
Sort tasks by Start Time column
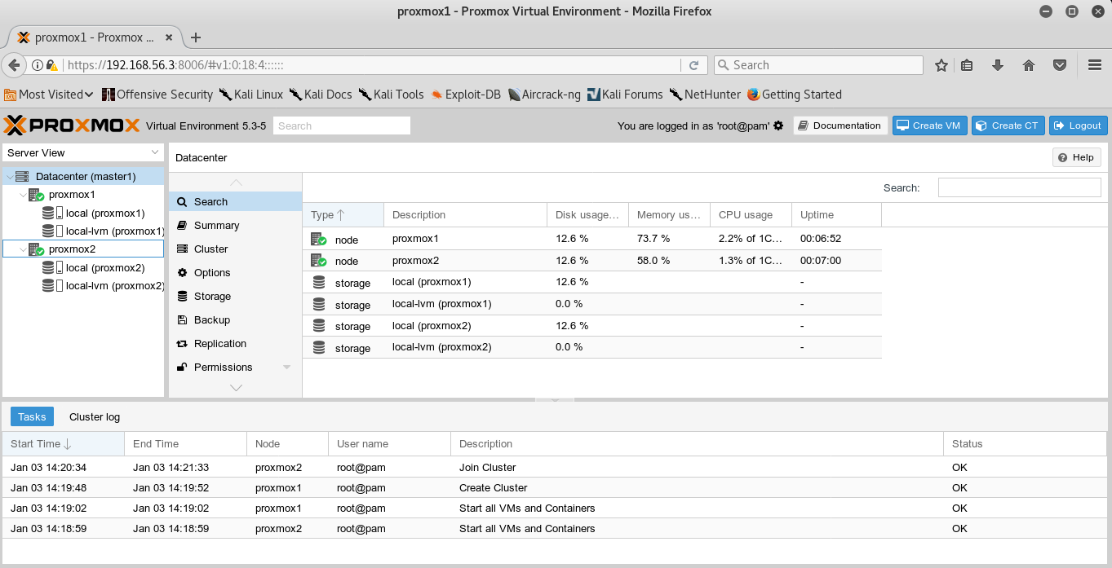63,444
